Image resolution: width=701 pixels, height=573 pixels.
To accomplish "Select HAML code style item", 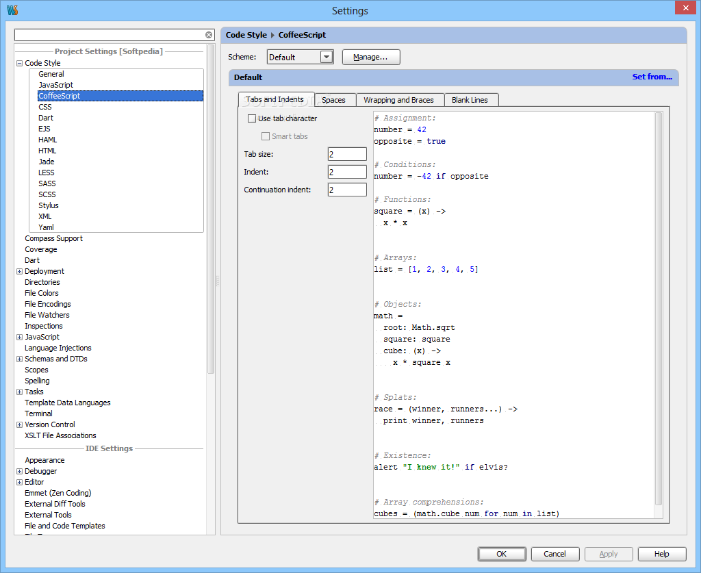I will click(x=47, y=140).
